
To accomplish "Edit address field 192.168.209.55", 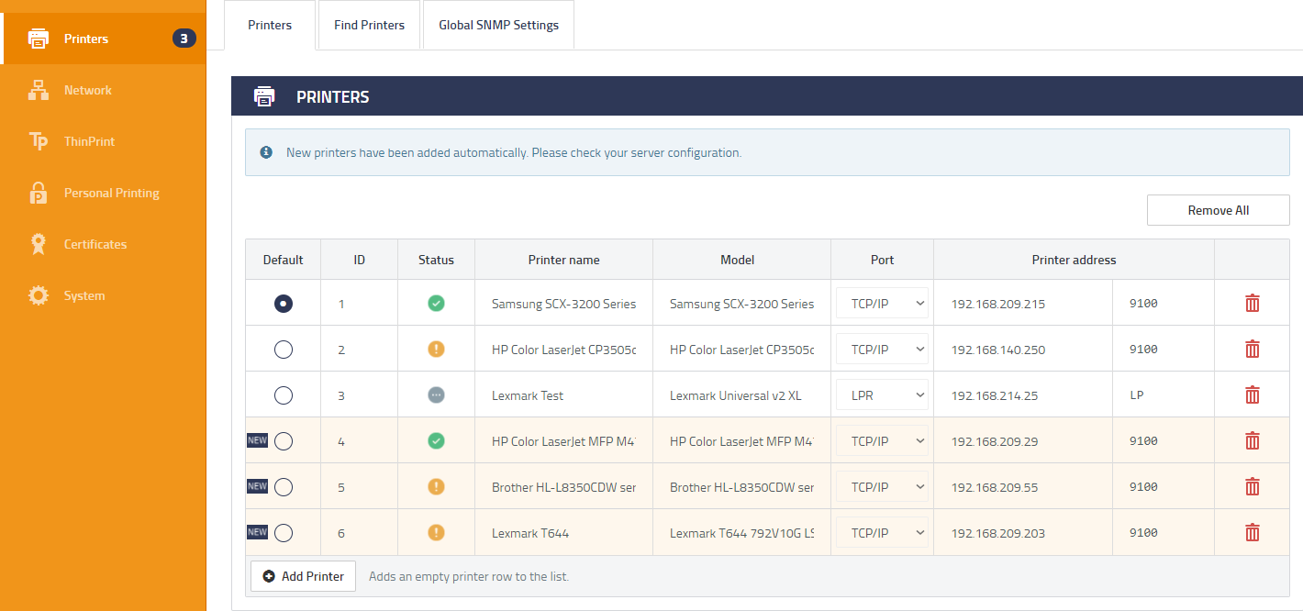I will coord(1023,486).
